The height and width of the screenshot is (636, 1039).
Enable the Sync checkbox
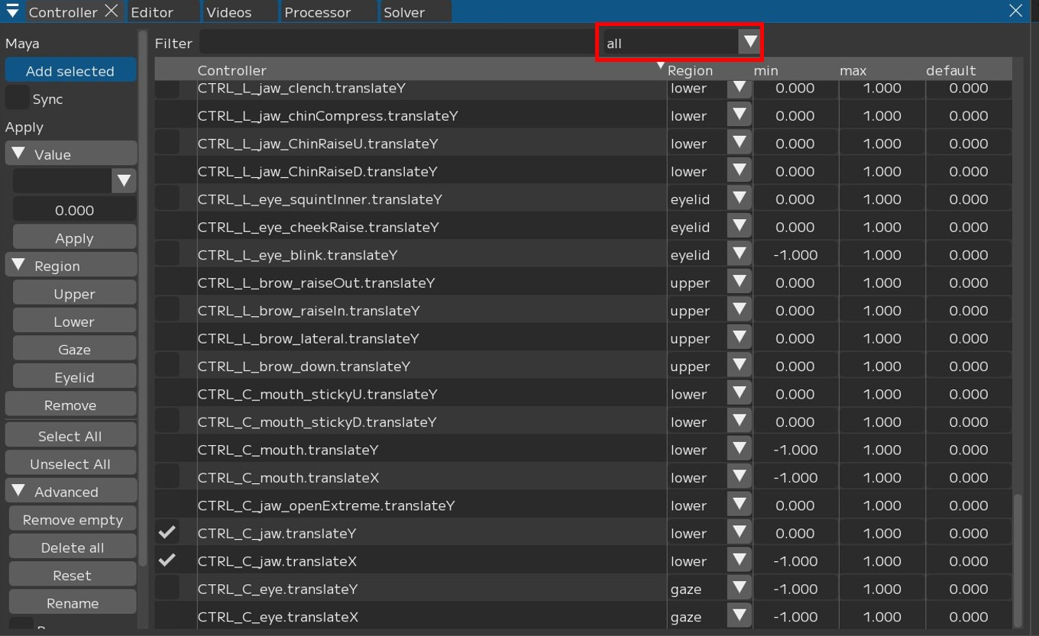(17, 98)
